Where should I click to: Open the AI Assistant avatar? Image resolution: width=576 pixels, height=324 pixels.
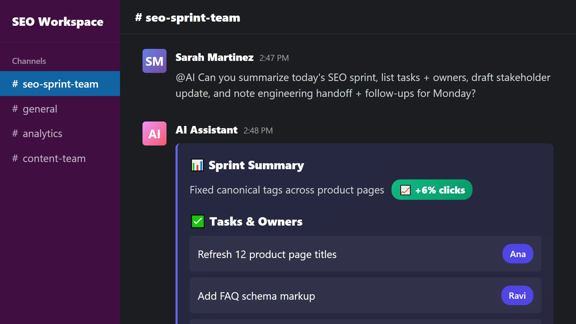pos(154,133)
